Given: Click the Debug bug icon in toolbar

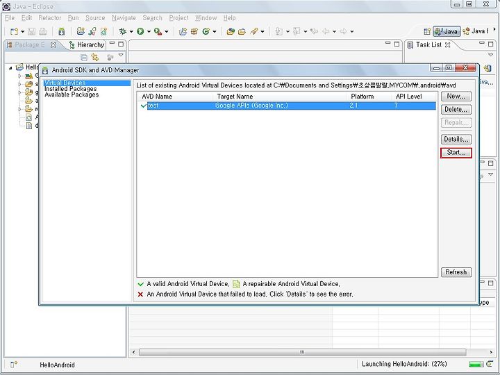Looking at the screenshot, I should tap(123, 31).
